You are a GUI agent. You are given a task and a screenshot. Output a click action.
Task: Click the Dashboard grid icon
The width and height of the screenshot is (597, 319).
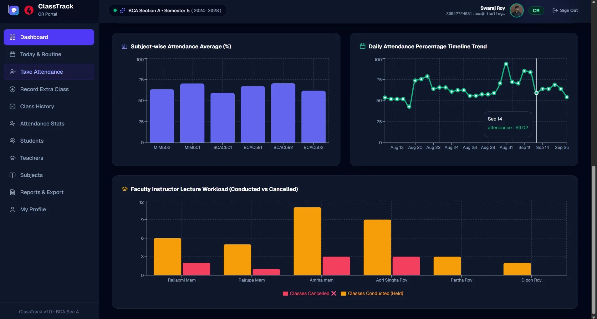point(13,37)
